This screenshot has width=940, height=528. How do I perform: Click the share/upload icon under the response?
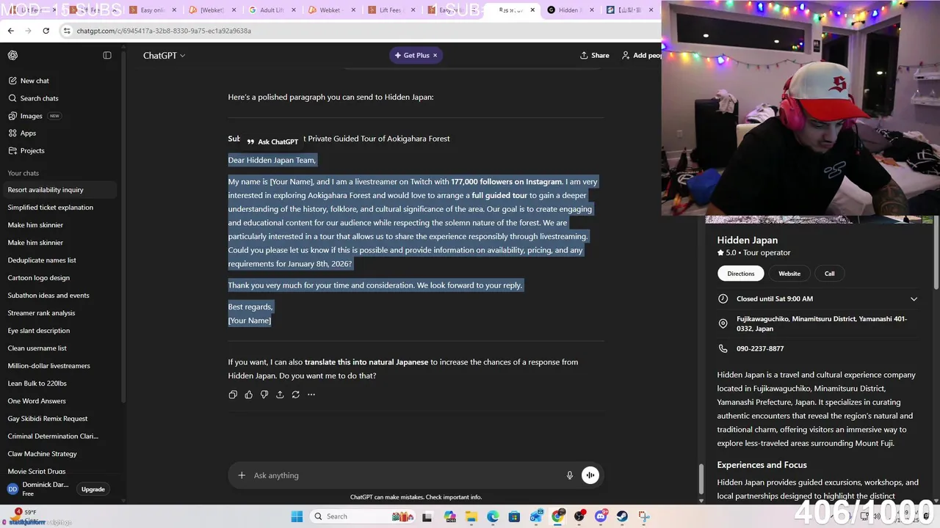[280, 395]
